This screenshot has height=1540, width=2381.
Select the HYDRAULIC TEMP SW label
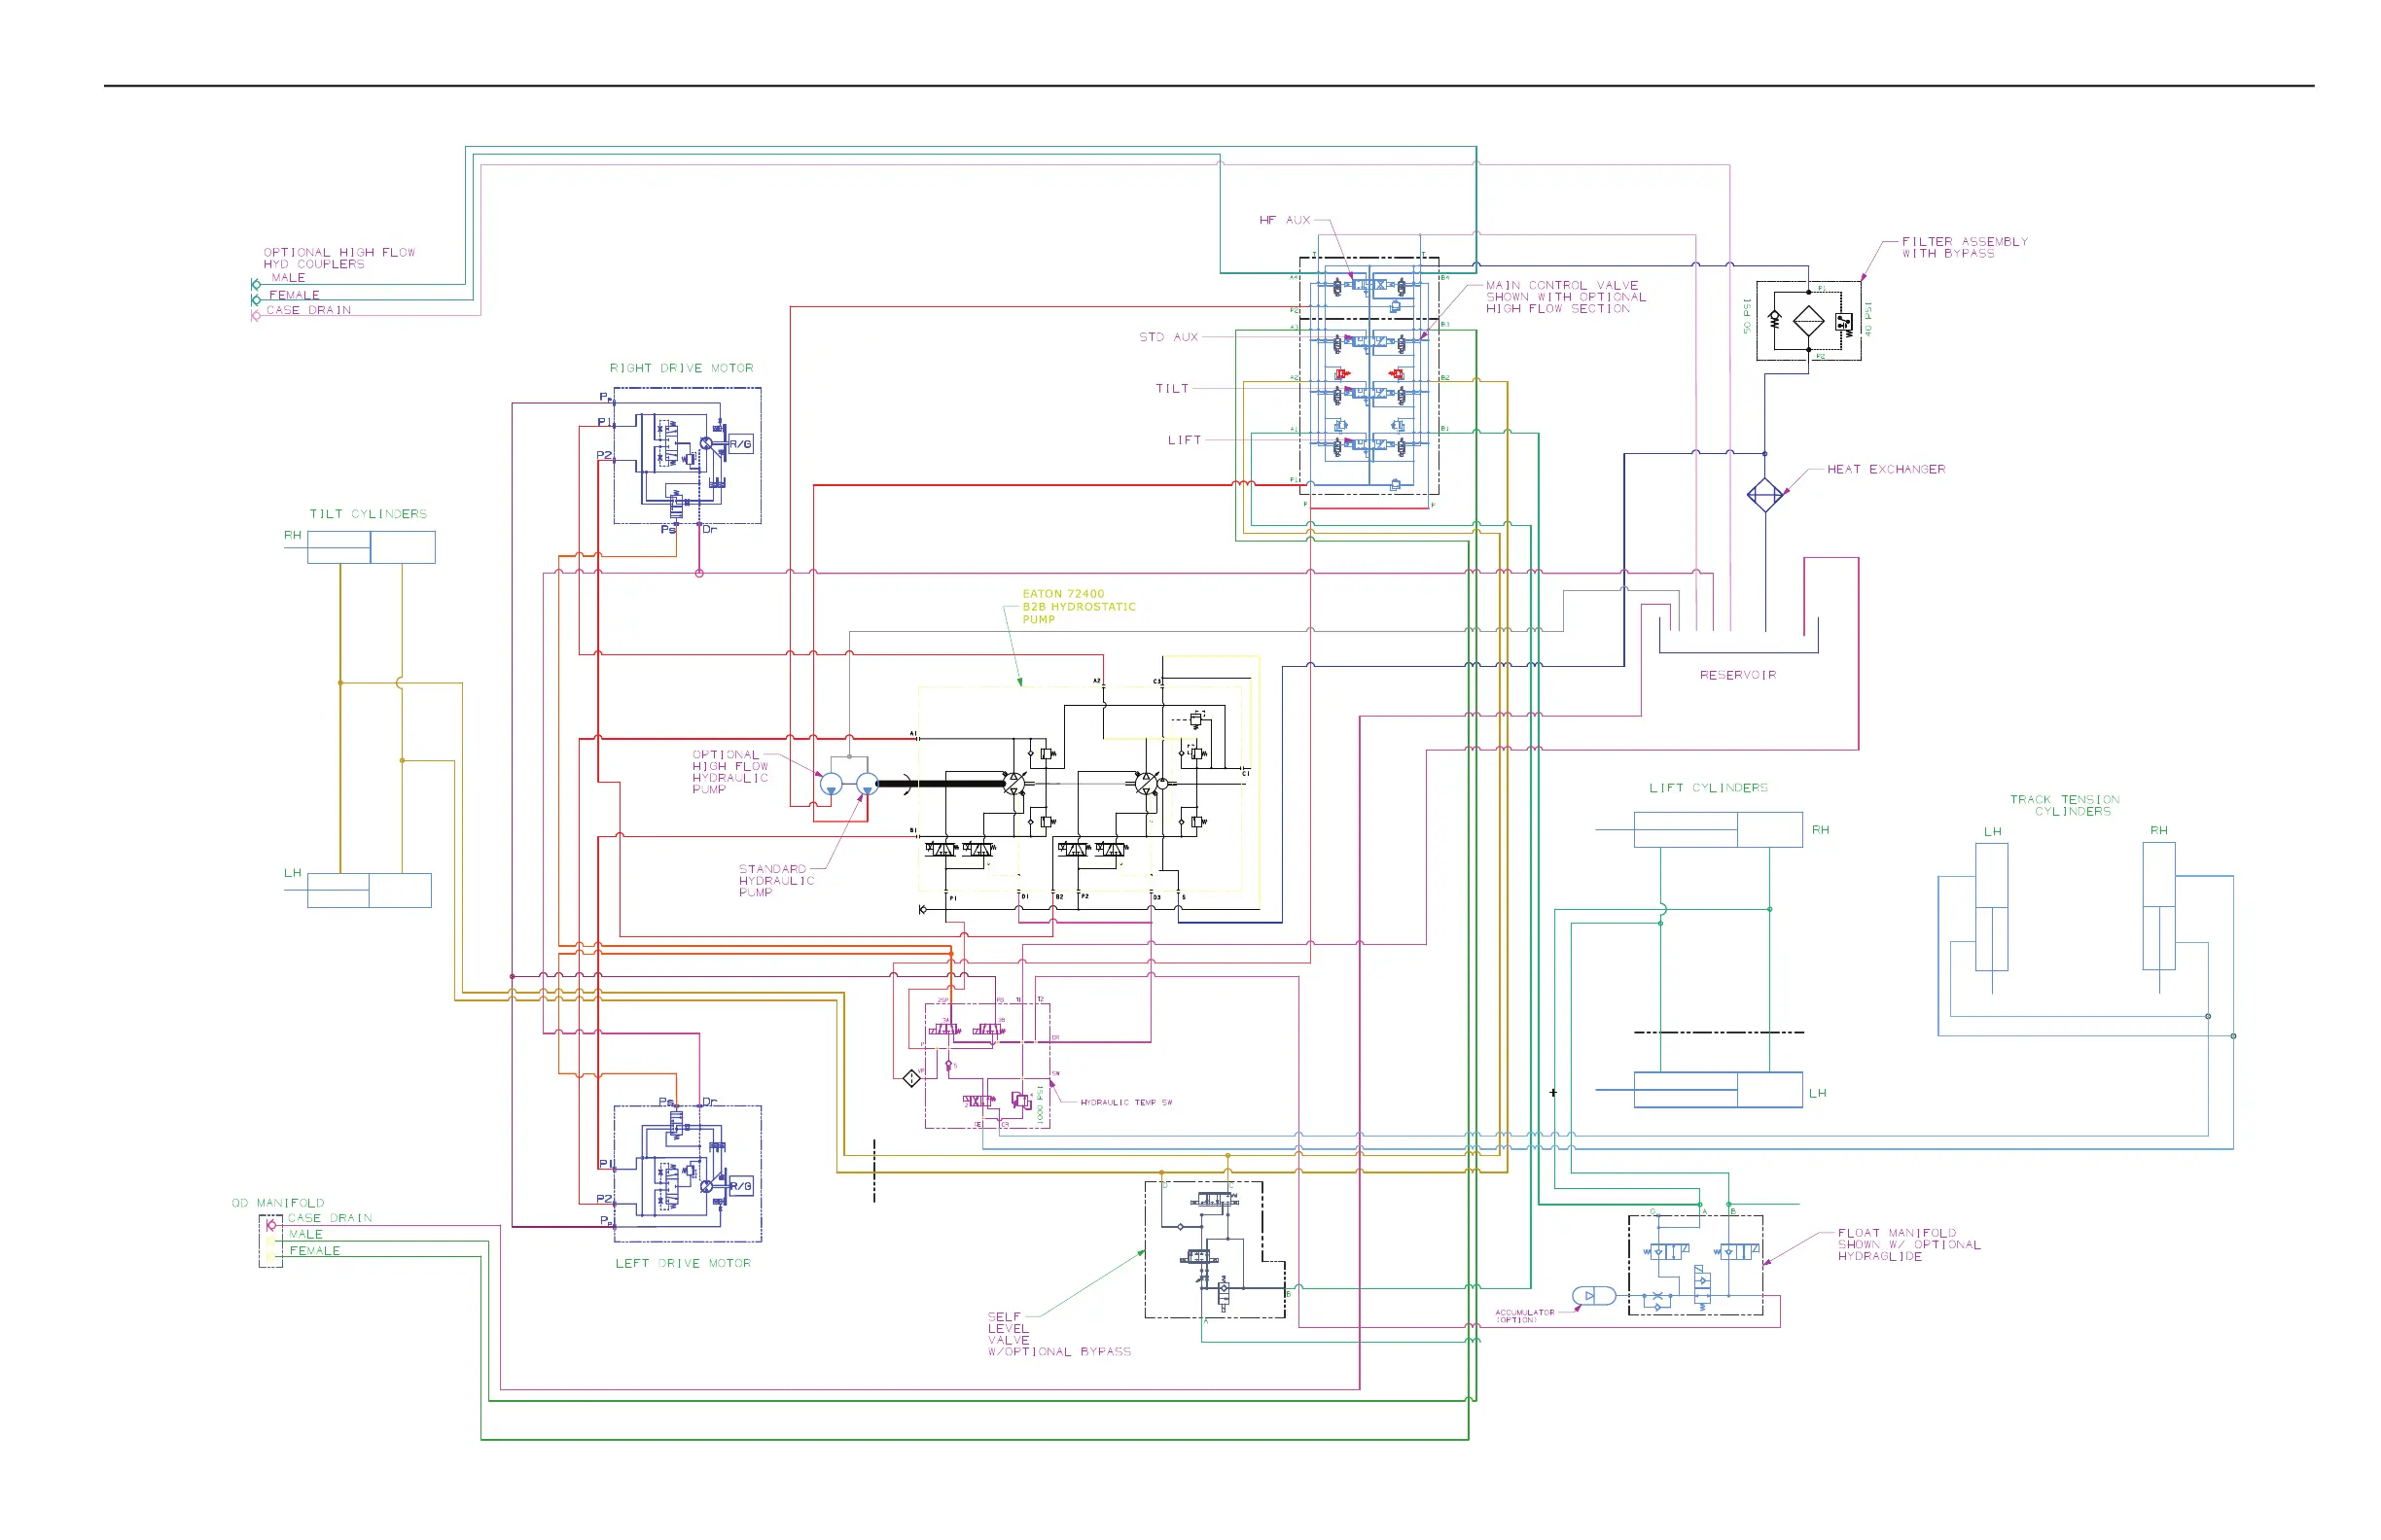[x=1125, y=1102]
